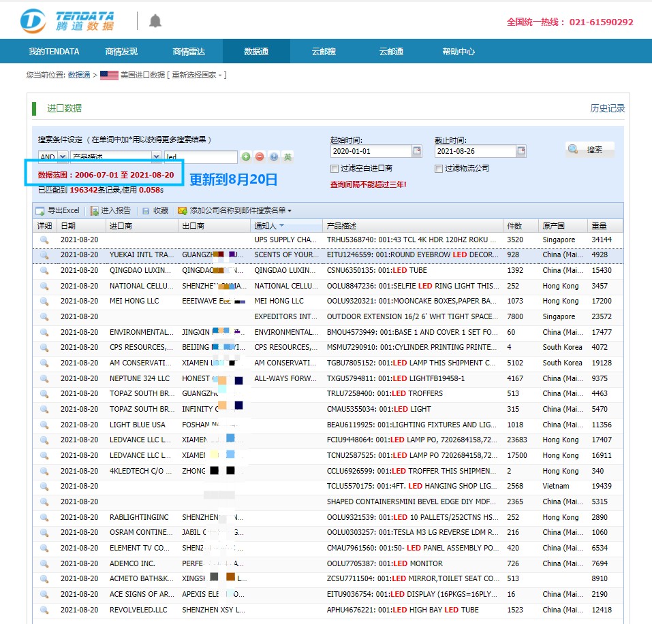The height and width of the screenshot is (624, 652).
Task: Open the 云邮搜 menu
Action: [x=324, y=52]
